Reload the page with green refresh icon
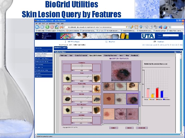Screen dimensions: 185x138 pos(47,27)
